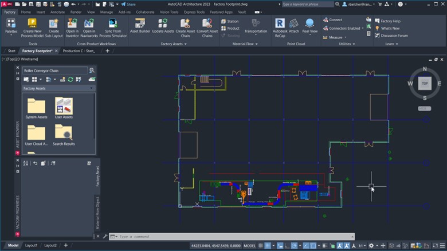Viewport: 447px width, 251px height.
Task: Open the Vision Tools ribbon tab
Action: 168,12
